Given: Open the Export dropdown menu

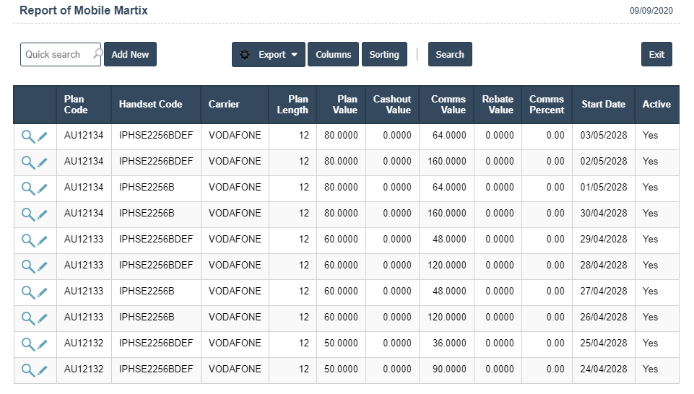Looking at the screenshot, I should point(269,55).
